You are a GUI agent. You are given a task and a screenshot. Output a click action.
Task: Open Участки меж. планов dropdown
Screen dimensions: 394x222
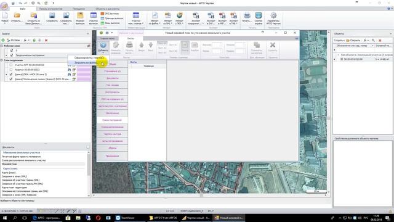[135, 18]
